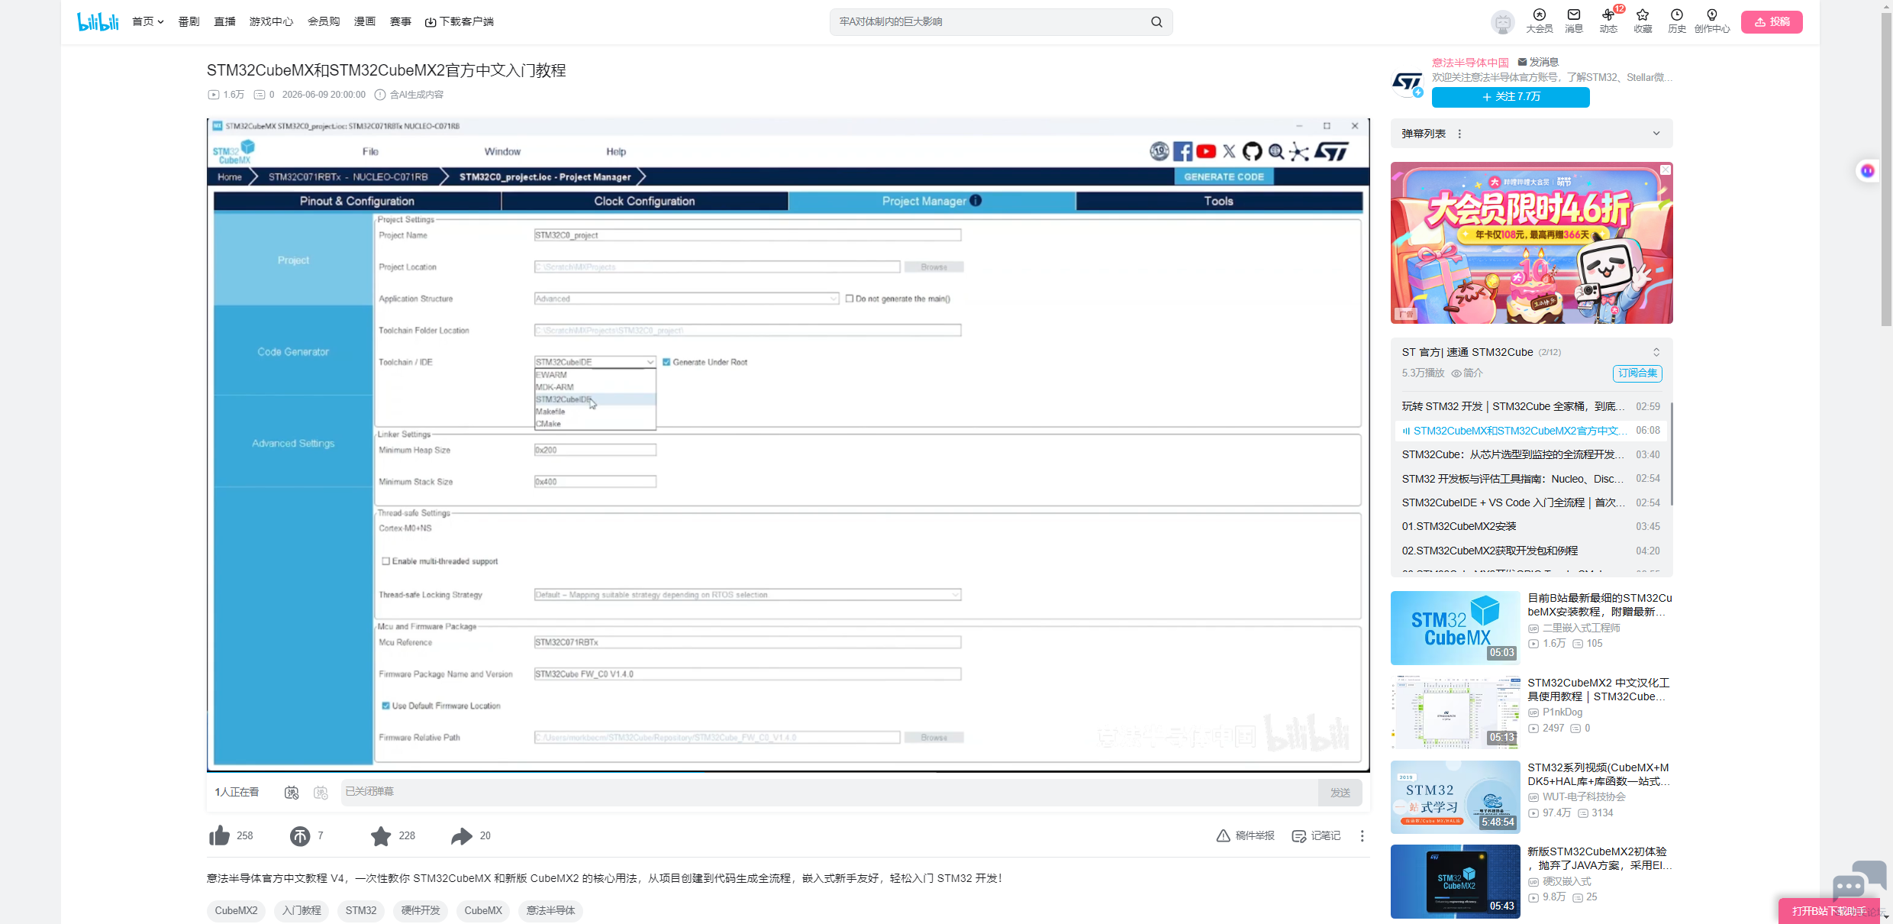Open the 创作中心 creator center icon
This screenshot has width=1893, height=924.
coord(1711,21)
